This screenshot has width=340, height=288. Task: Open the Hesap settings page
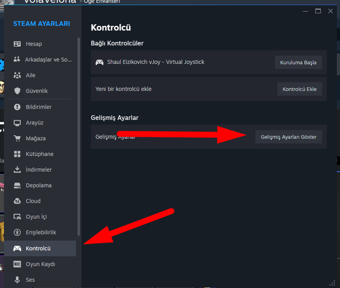40,44
